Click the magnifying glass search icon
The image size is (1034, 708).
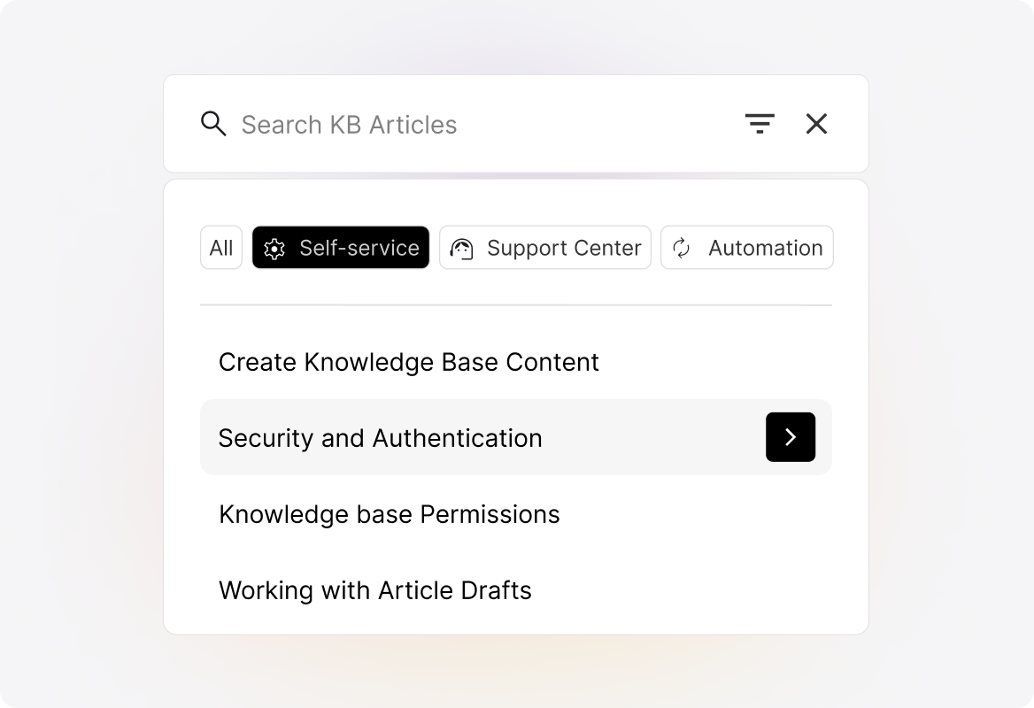(213, 124)
